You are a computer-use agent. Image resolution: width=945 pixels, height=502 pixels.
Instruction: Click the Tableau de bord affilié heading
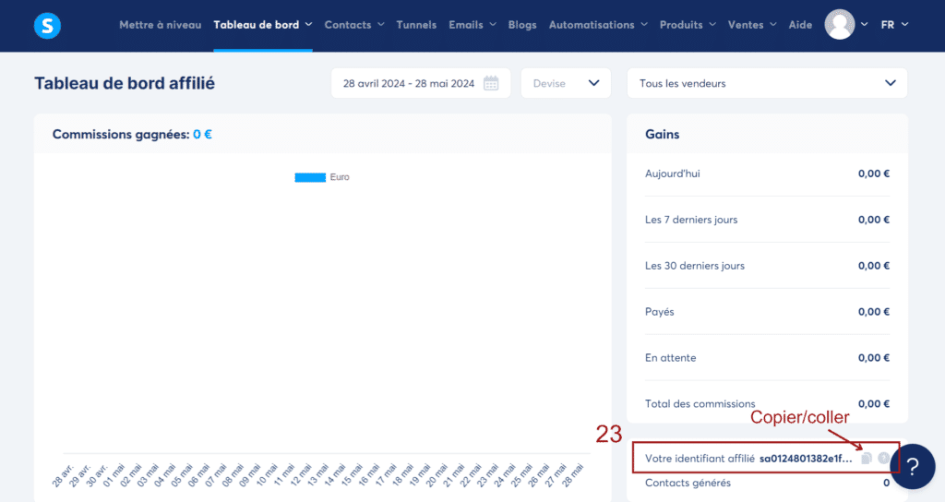[125, 83]
